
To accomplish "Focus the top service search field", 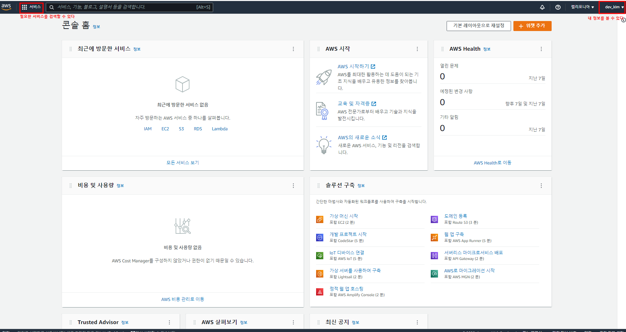I will [129, 7].
